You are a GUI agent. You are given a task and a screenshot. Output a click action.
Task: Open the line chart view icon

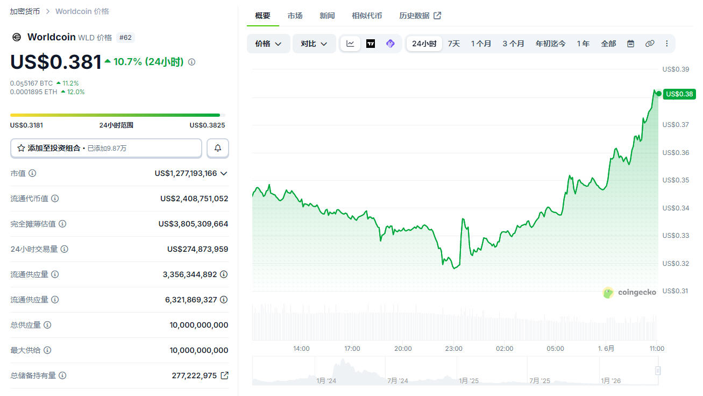point(350,44)
